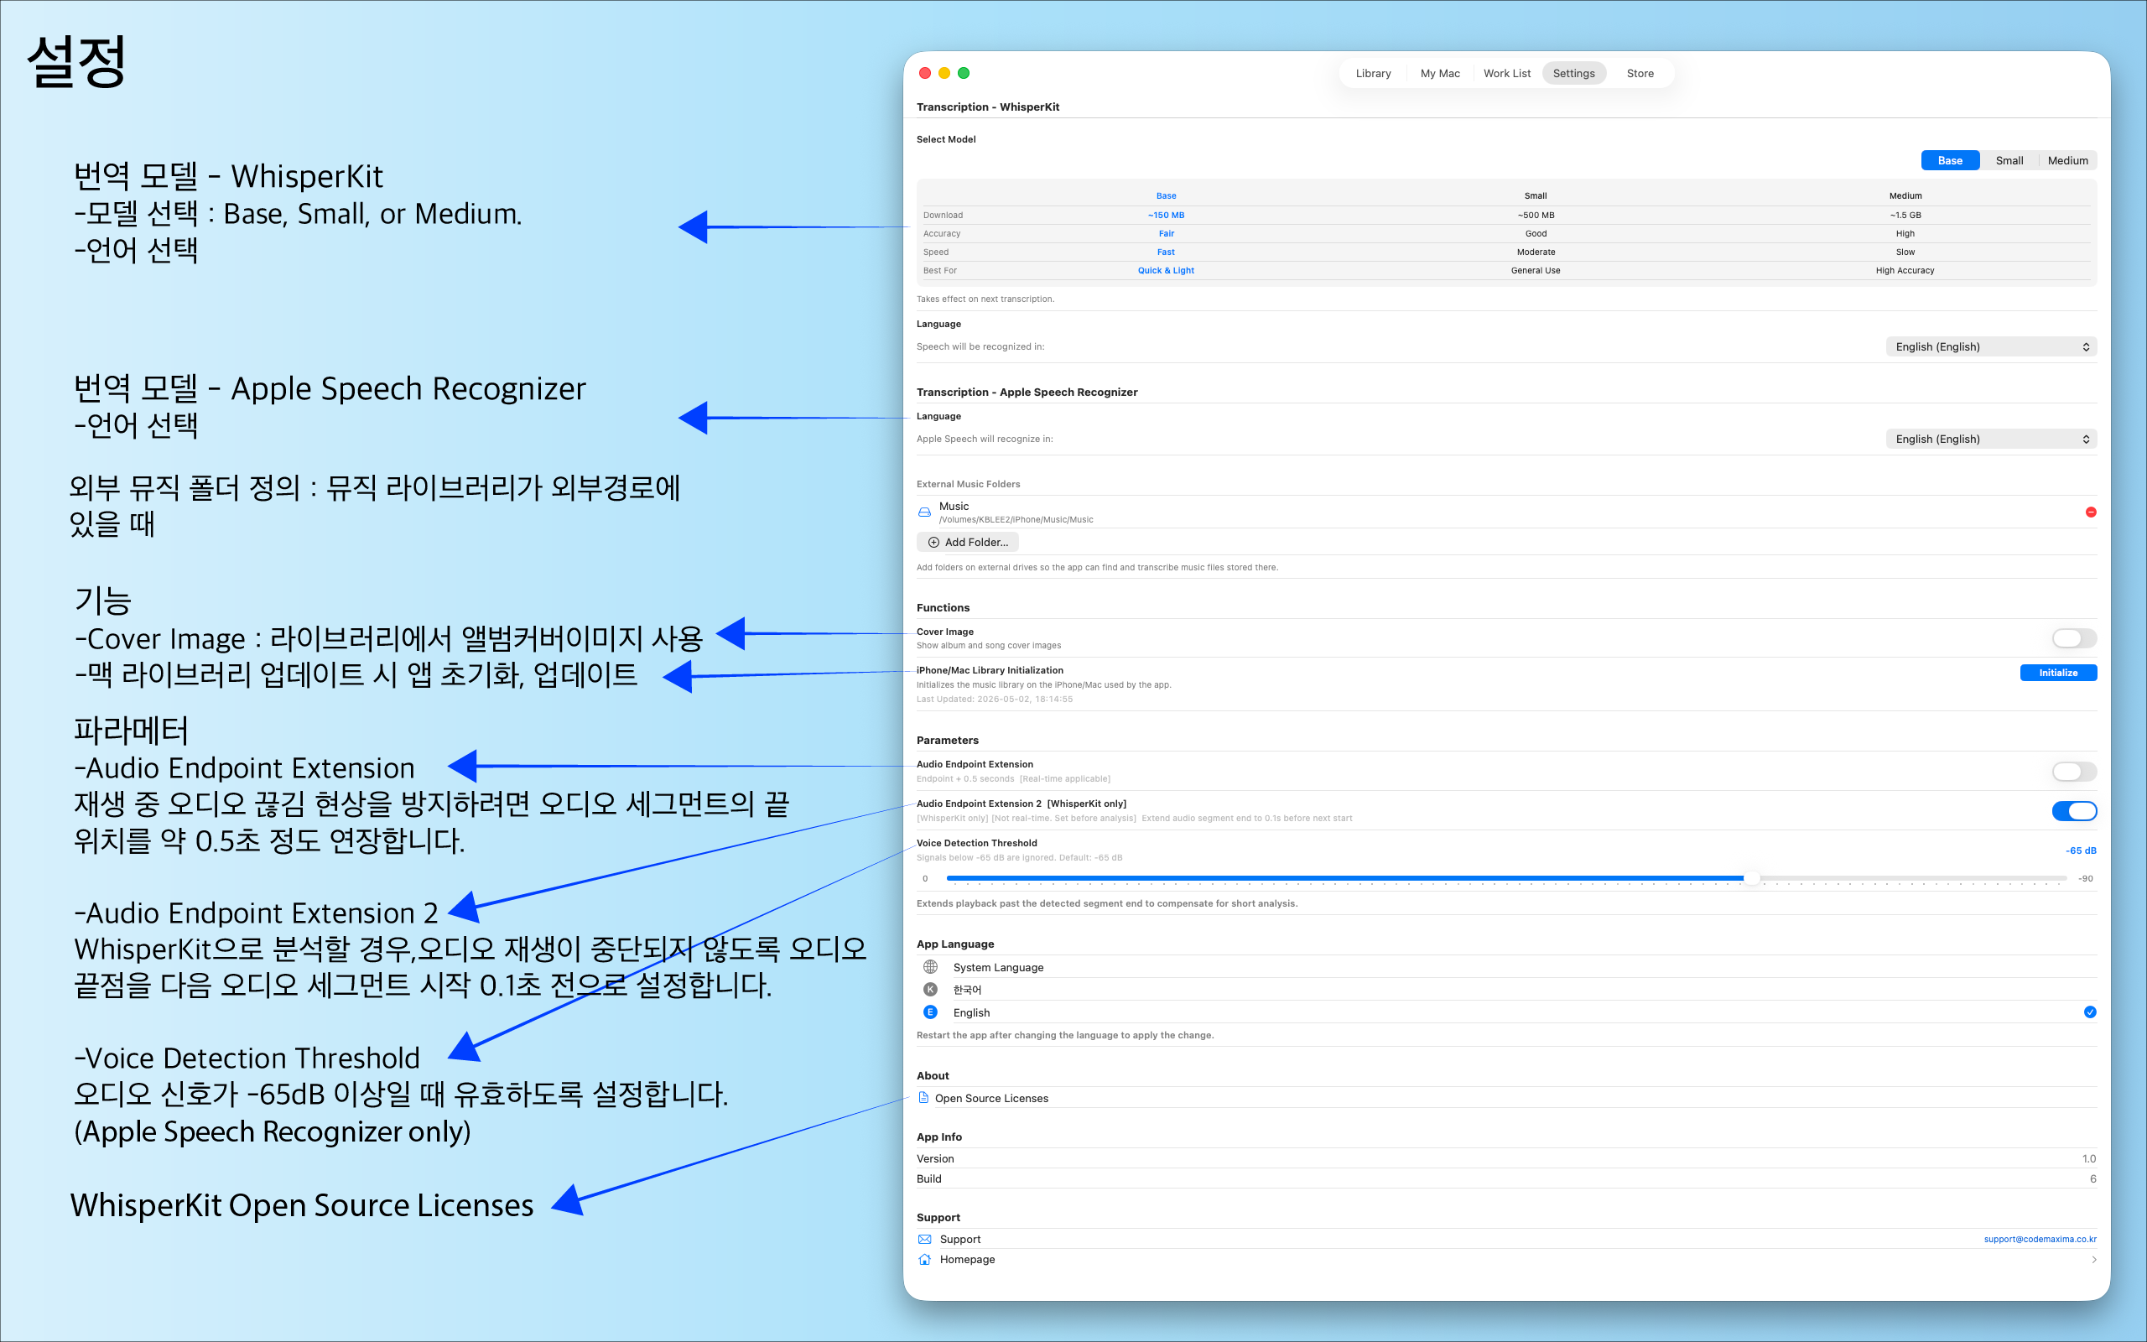
Task: Click the ~150 MB download size cell
Action: tap(1166, 215)
